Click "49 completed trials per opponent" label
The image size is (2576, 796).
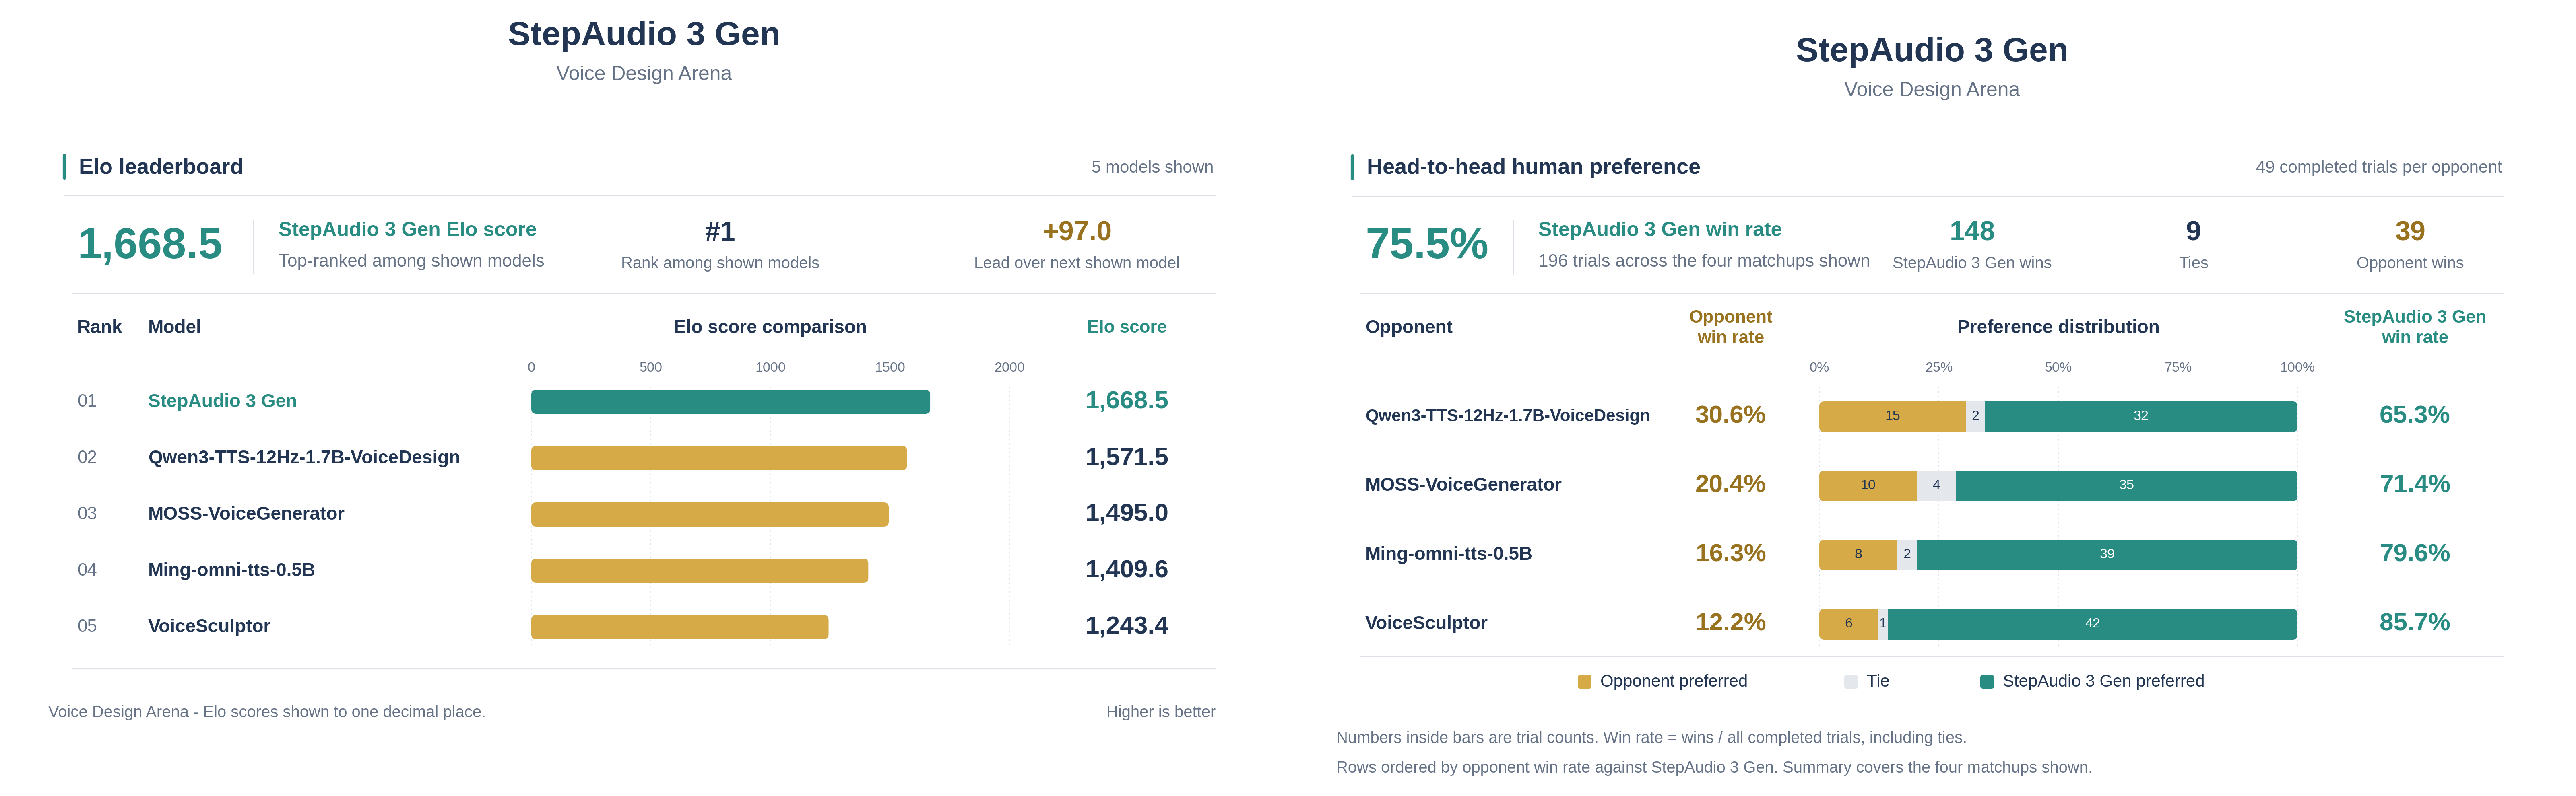pyautogui.click(x=2379, y=167)
